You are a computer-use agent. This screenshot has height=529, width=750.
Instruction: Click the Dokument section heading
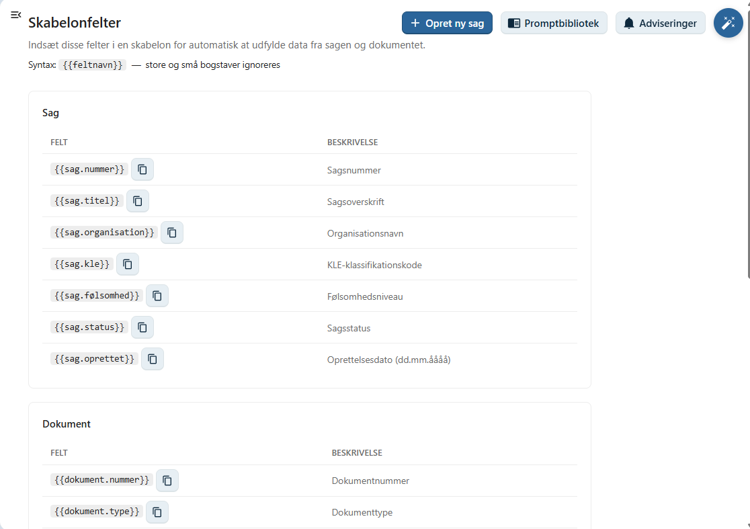(x=67, y=424)
